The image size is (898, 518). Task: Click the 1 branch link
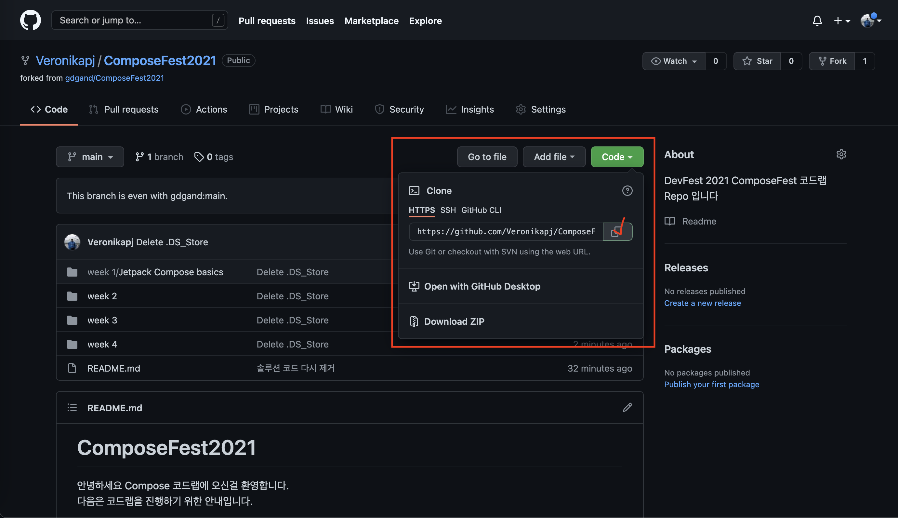coord(159,157)
